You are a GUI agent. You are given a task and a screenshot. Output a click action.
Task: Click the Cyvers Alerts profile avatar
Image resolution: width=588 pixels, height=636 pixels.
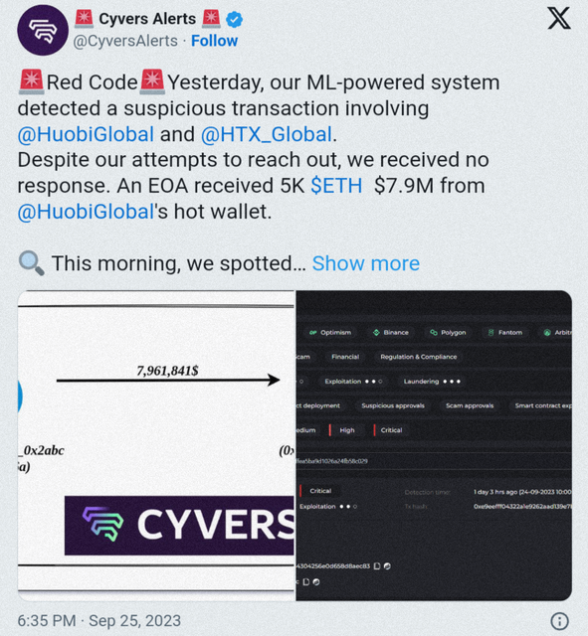coord(43,30)
